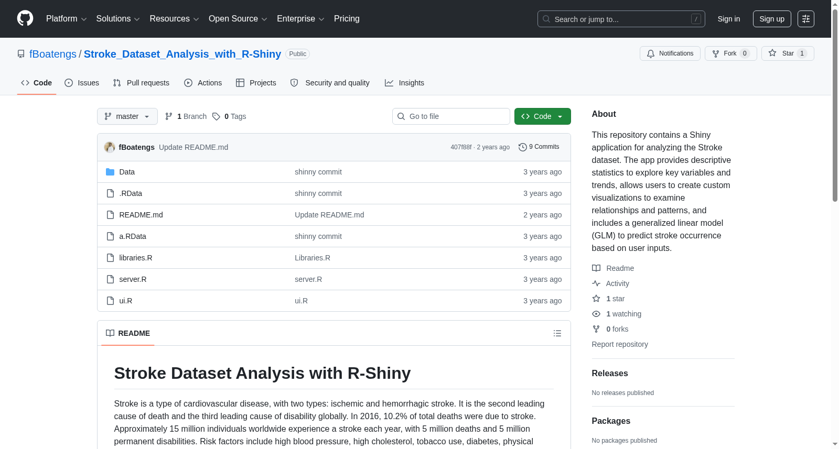Open the Releases heading link
839x449 pixels.
(610, 374)
